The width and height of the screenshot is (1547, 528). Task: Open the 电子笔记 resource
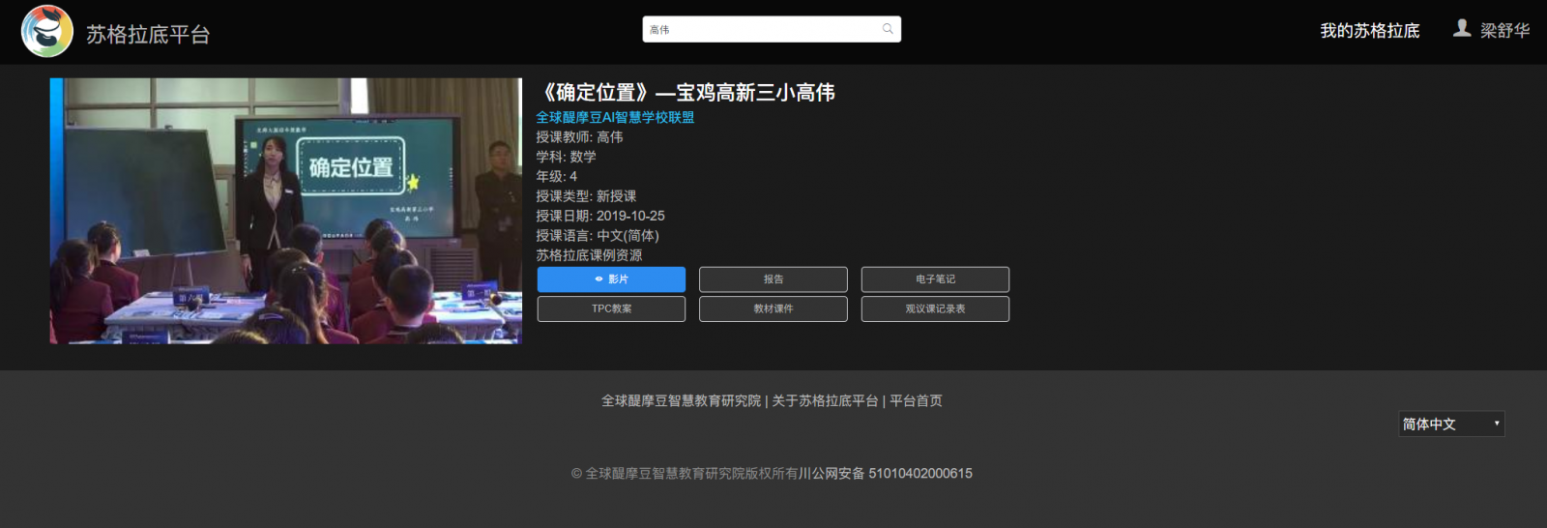point(935,279)
